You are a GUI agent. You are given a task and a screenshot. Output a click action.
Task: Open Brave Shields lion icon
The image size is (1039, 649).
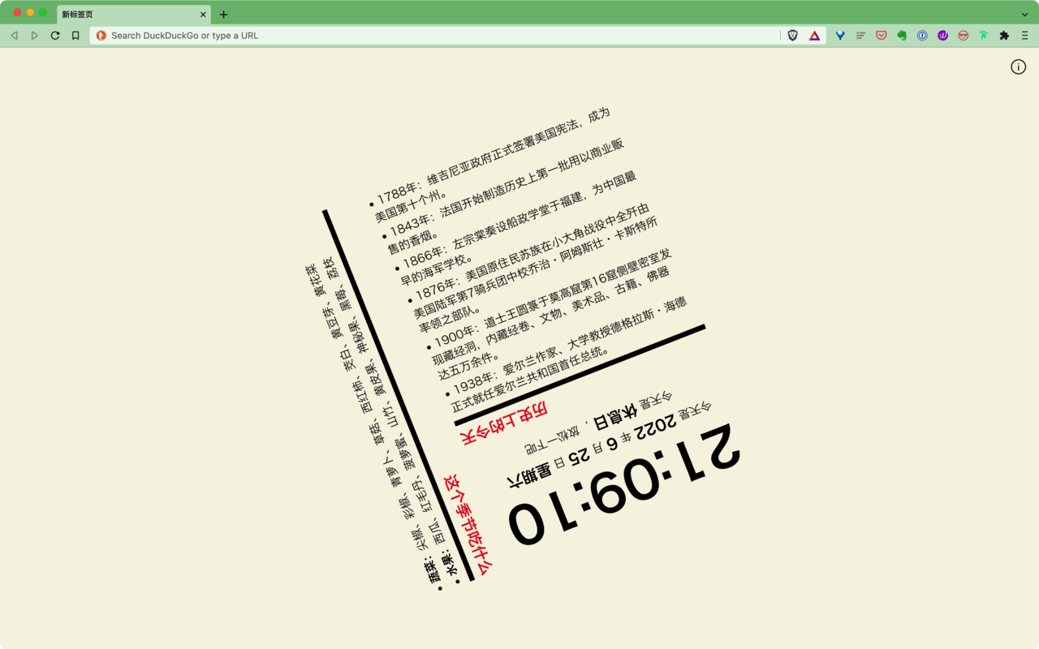coord(793,36)
